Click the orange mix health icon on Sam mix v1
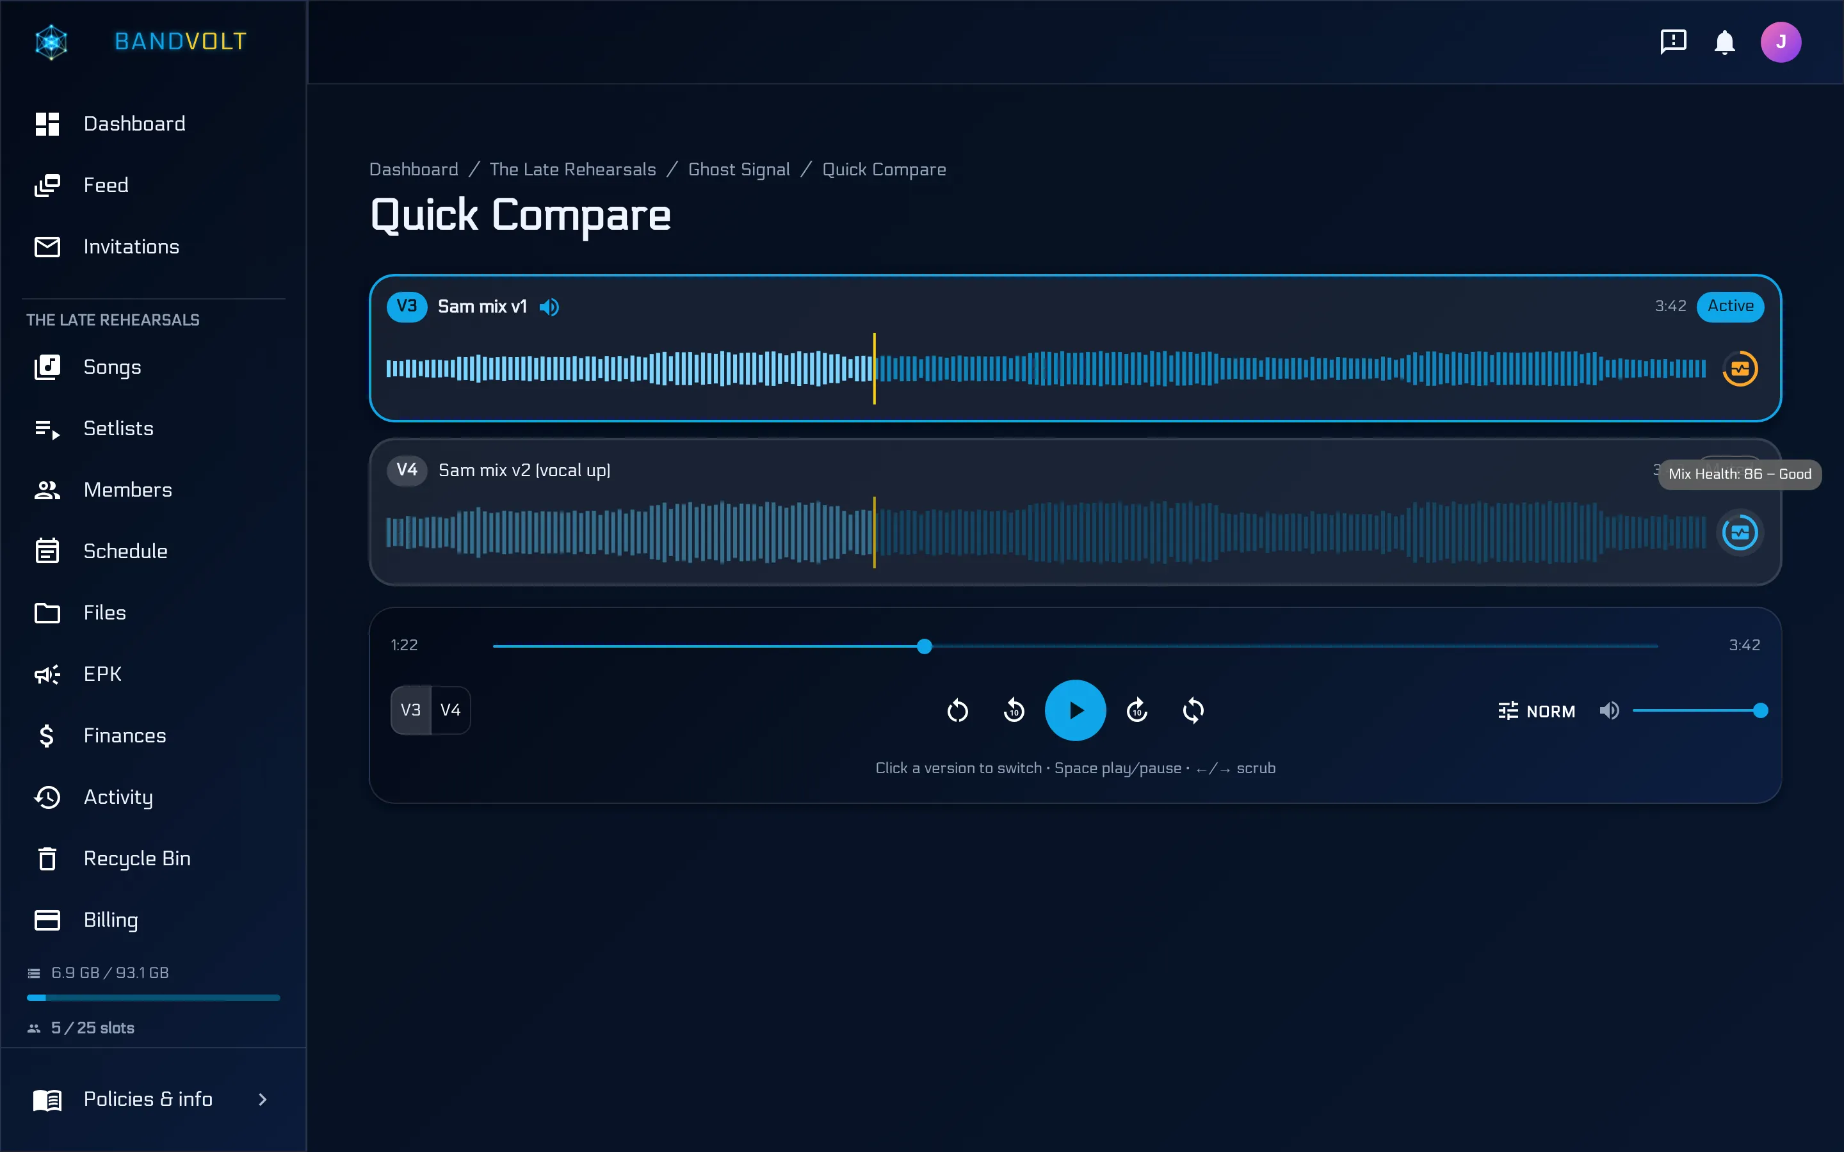This screenshot has width=1844, height=1152. coord(1740,369)
